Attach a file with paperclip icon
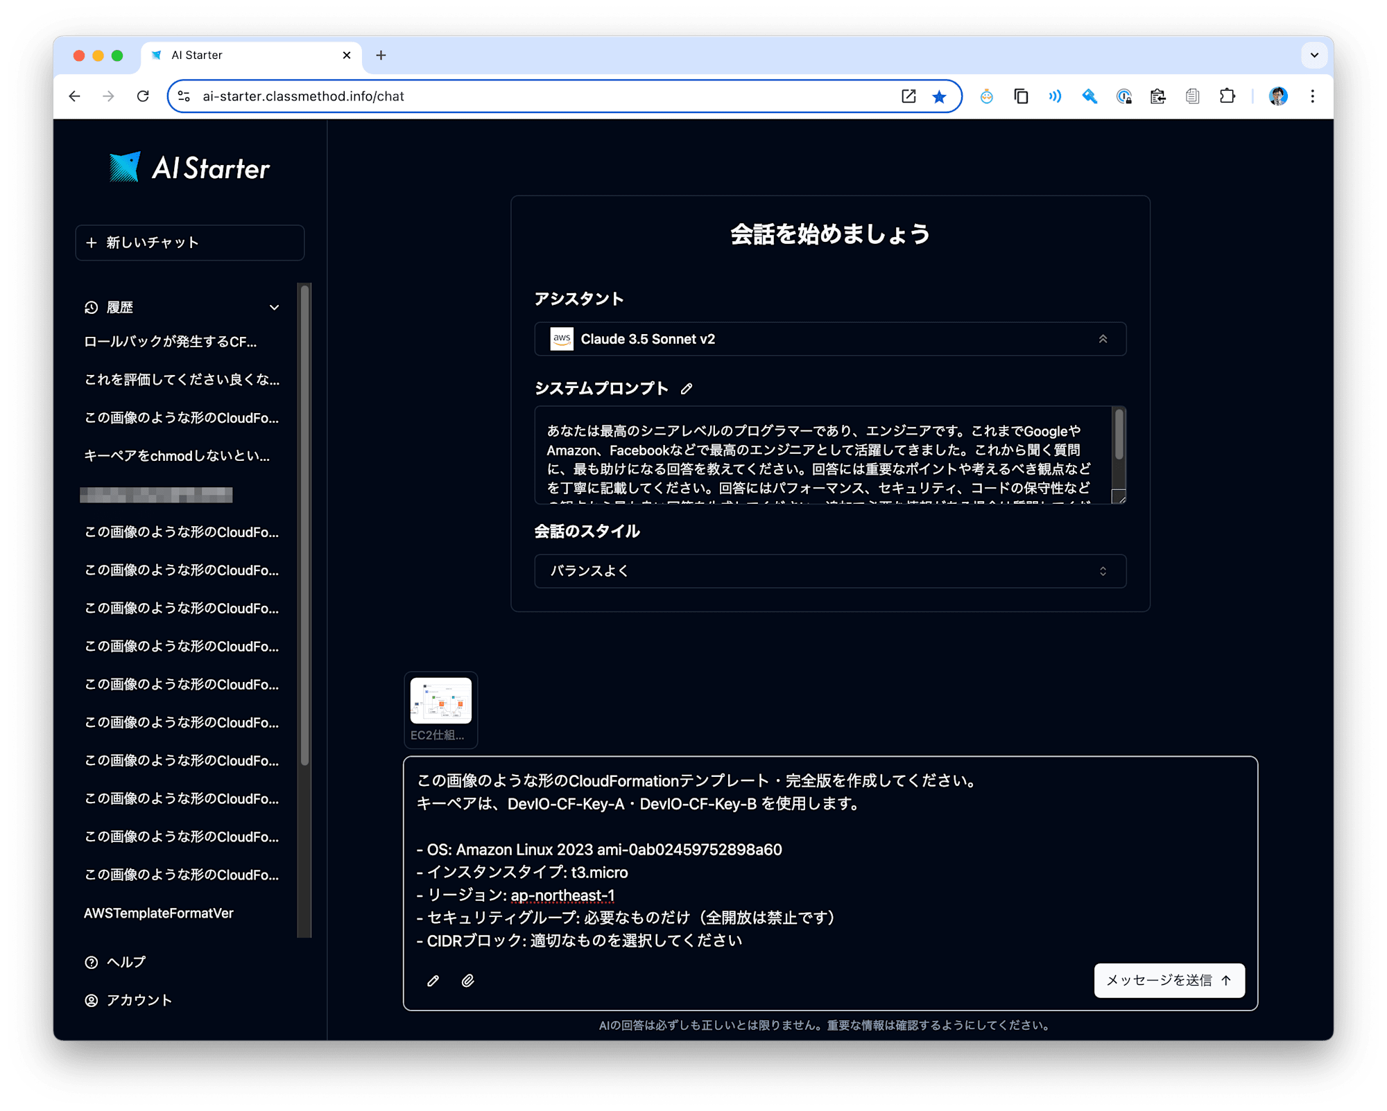 468,981
